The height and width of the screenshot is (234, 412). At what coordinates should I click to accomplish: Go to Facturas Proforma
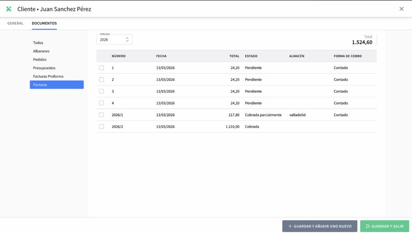pyautogui.click(x=48, y=76)
